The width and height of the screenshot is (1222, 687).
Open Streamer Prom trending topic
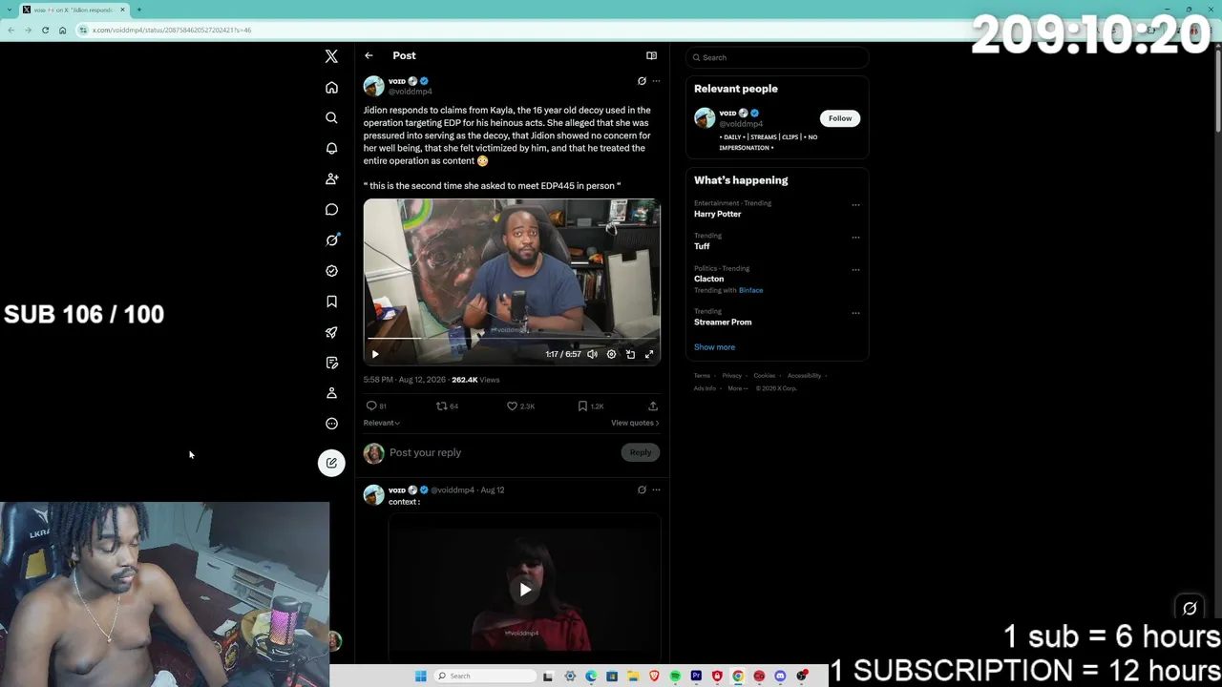(x=723, y=322)
